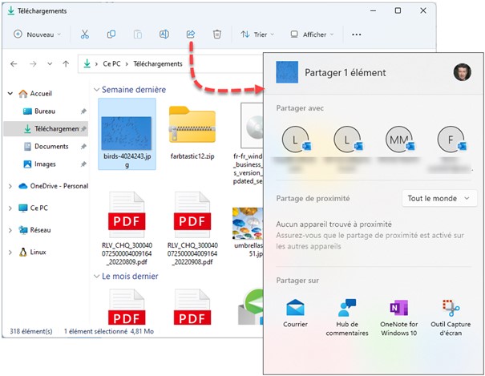Click the Delete trash icon

[x=217, y=34]
